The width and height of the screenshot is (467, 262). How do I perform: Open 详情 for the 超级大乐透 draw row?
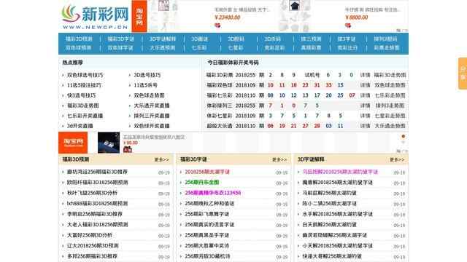click(x=365, y=126)
